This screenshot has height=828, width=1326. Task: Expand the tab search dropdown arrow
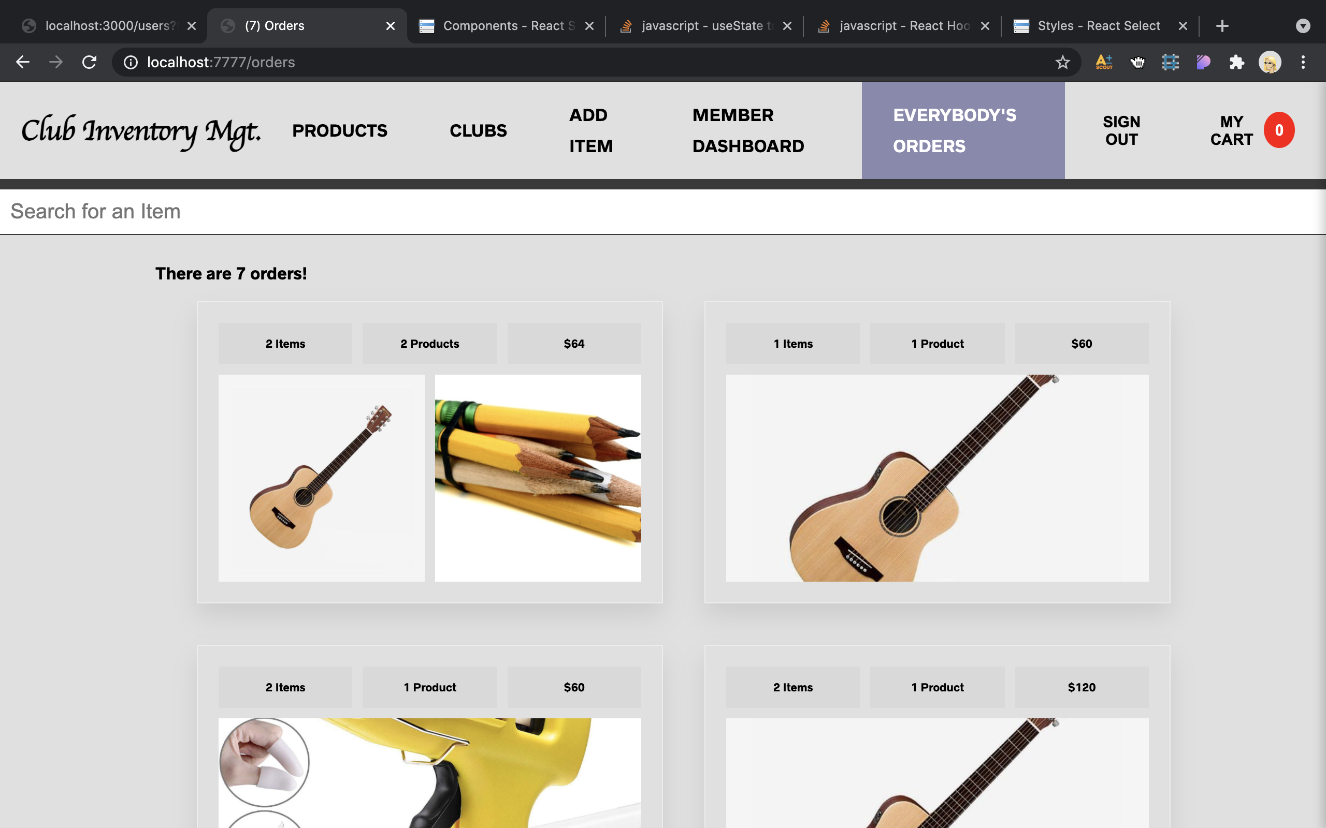(1303, 26)
